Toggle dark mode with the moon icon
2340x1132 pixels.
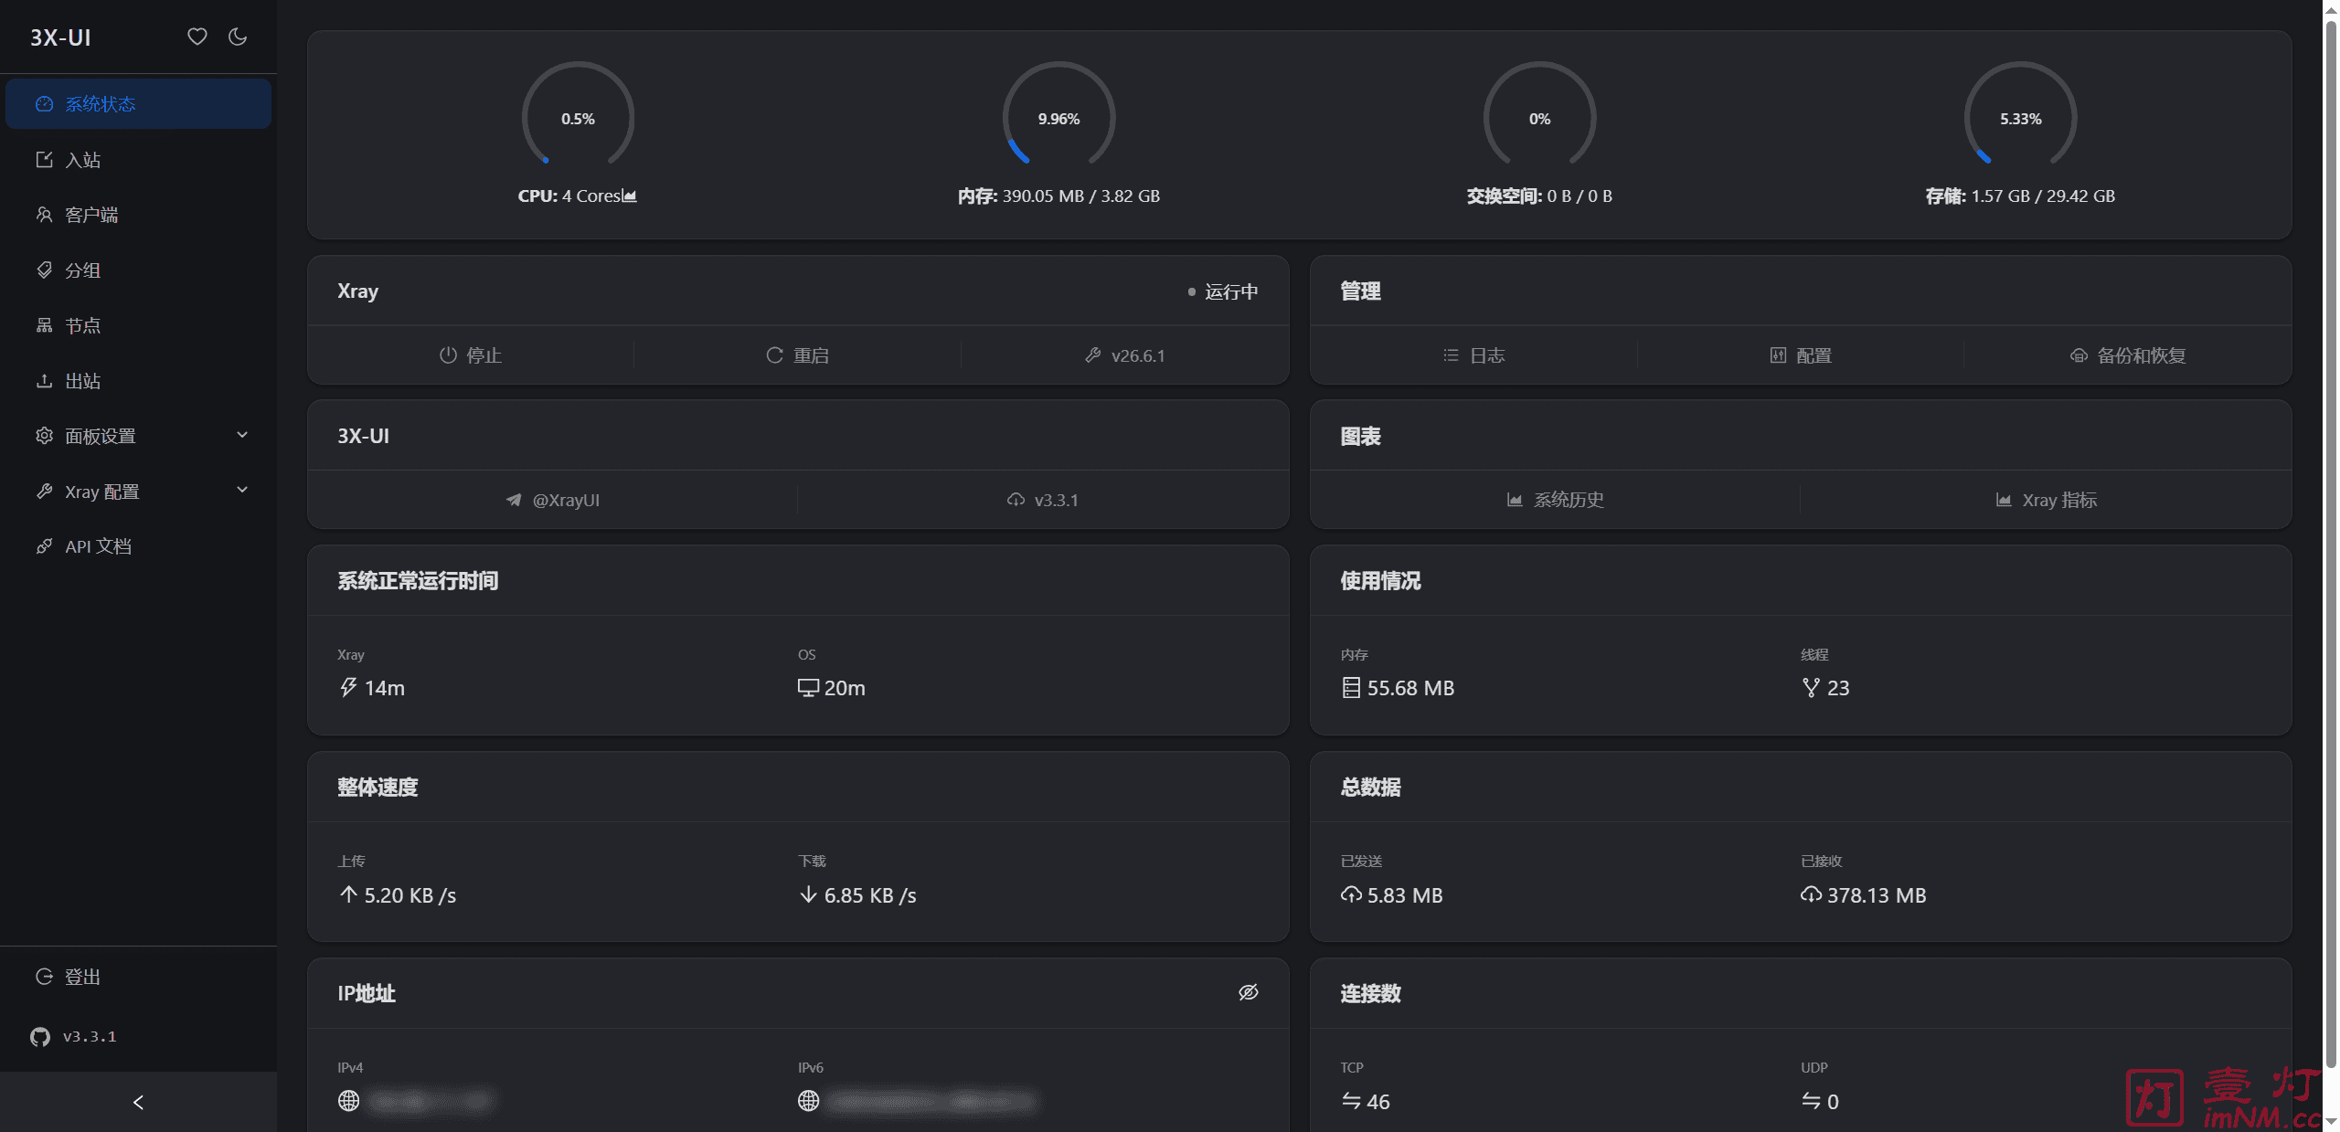pos(238,37)
